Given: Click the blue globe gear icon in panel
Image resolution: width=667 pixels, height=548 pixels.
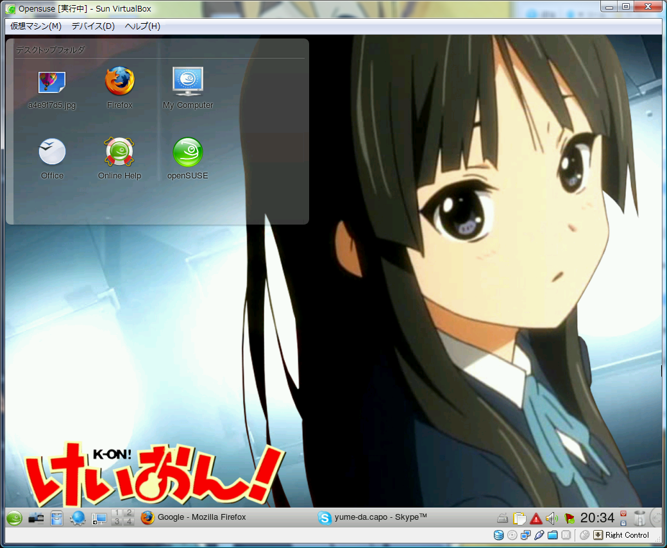Looking at the screenshot, I should pyautogui.click(x=78, y=518).
